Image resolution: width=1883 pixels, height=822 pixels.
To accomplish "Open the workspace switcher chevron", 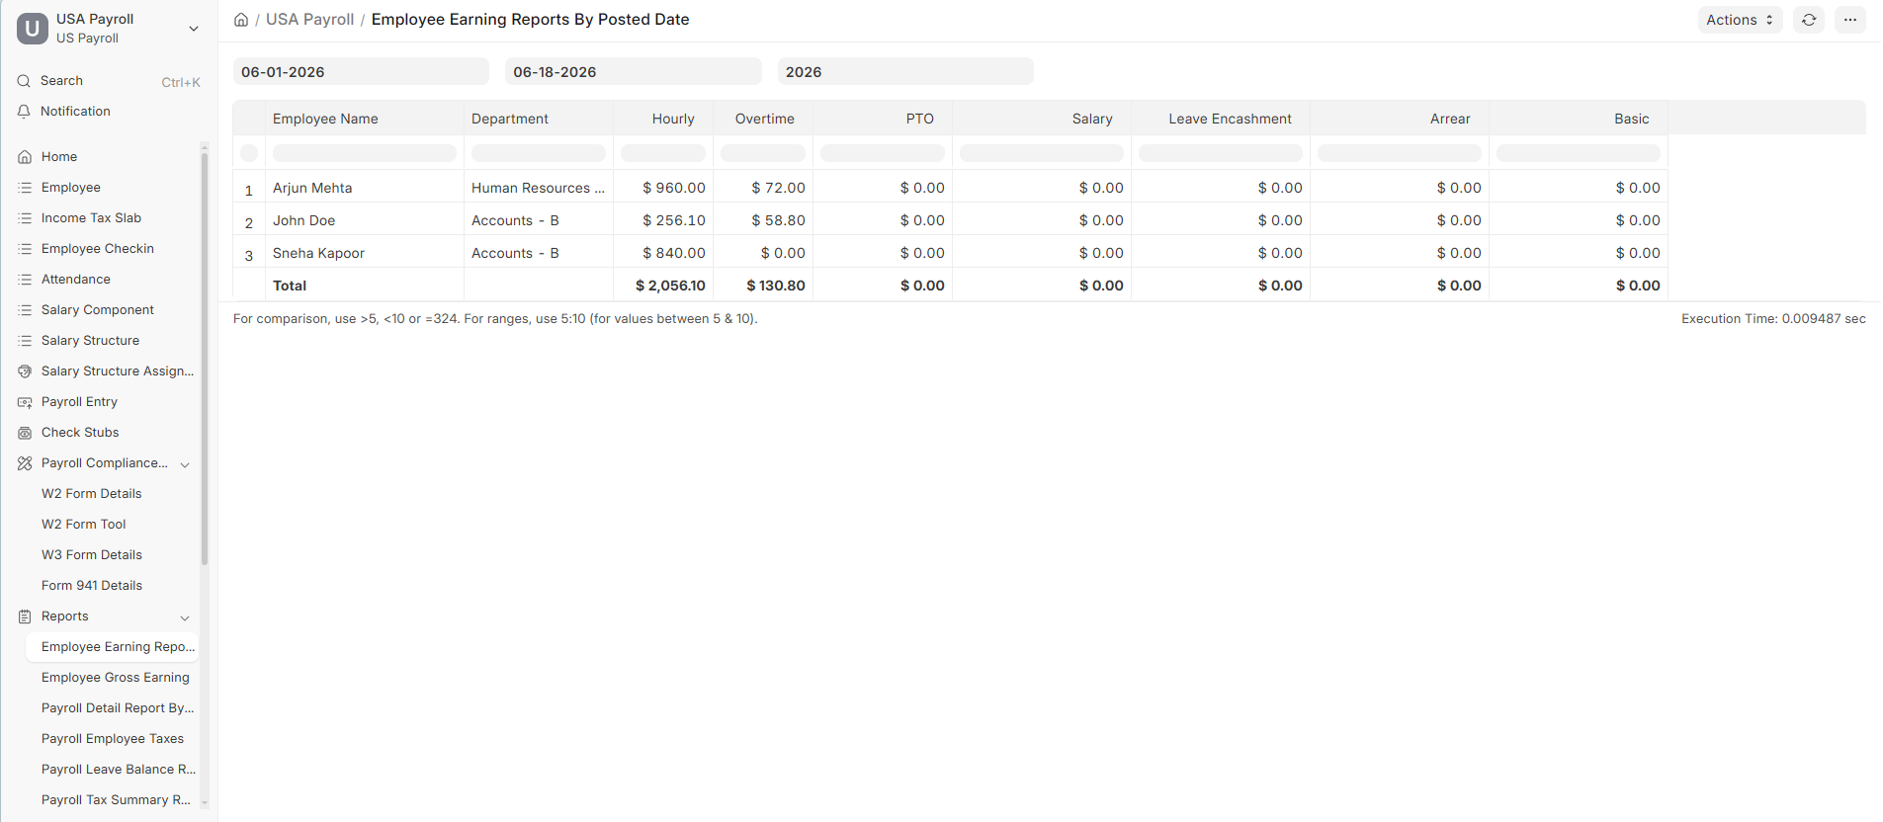I will (x=194, y=29).
